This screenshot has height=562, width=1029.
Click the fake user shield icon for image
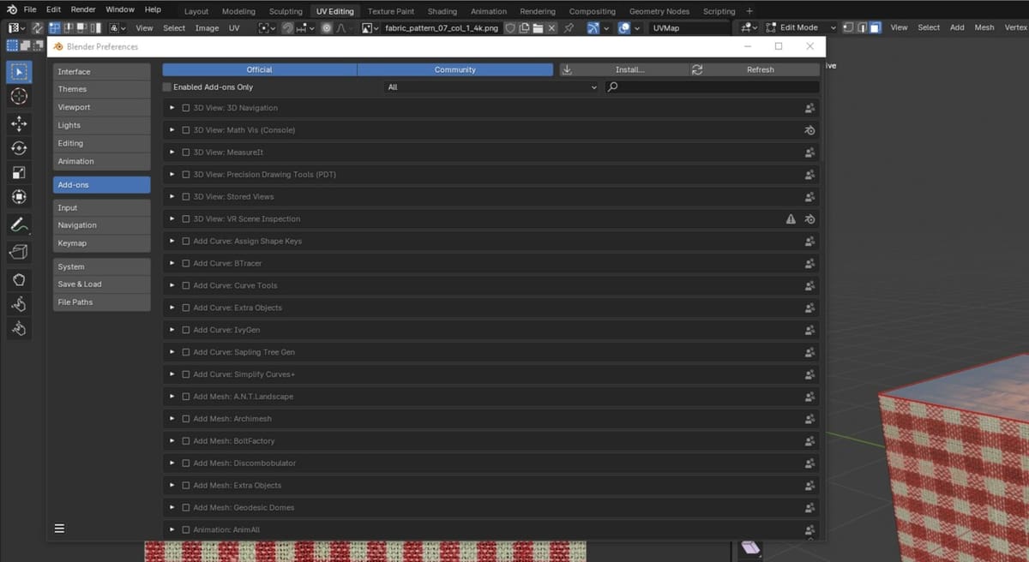click(510, 28)
